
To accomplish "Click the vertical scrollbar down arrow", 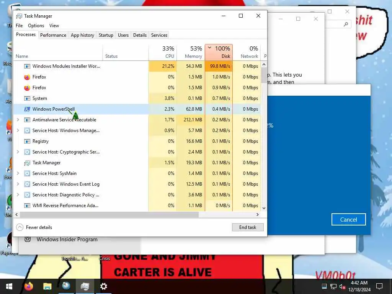I will point(264,208).
